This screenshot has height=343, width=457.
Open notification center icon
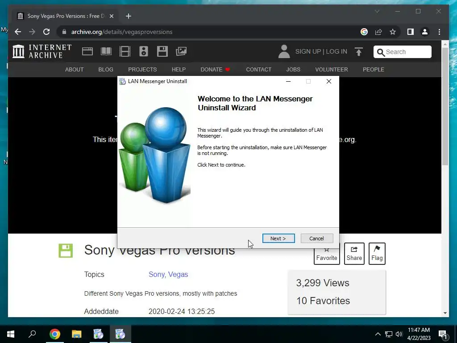tap(443, 334)
